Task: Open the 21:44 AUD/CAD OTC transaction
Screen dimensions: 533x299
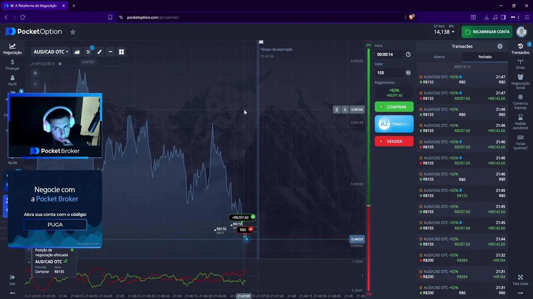Action: click(462, 242)
